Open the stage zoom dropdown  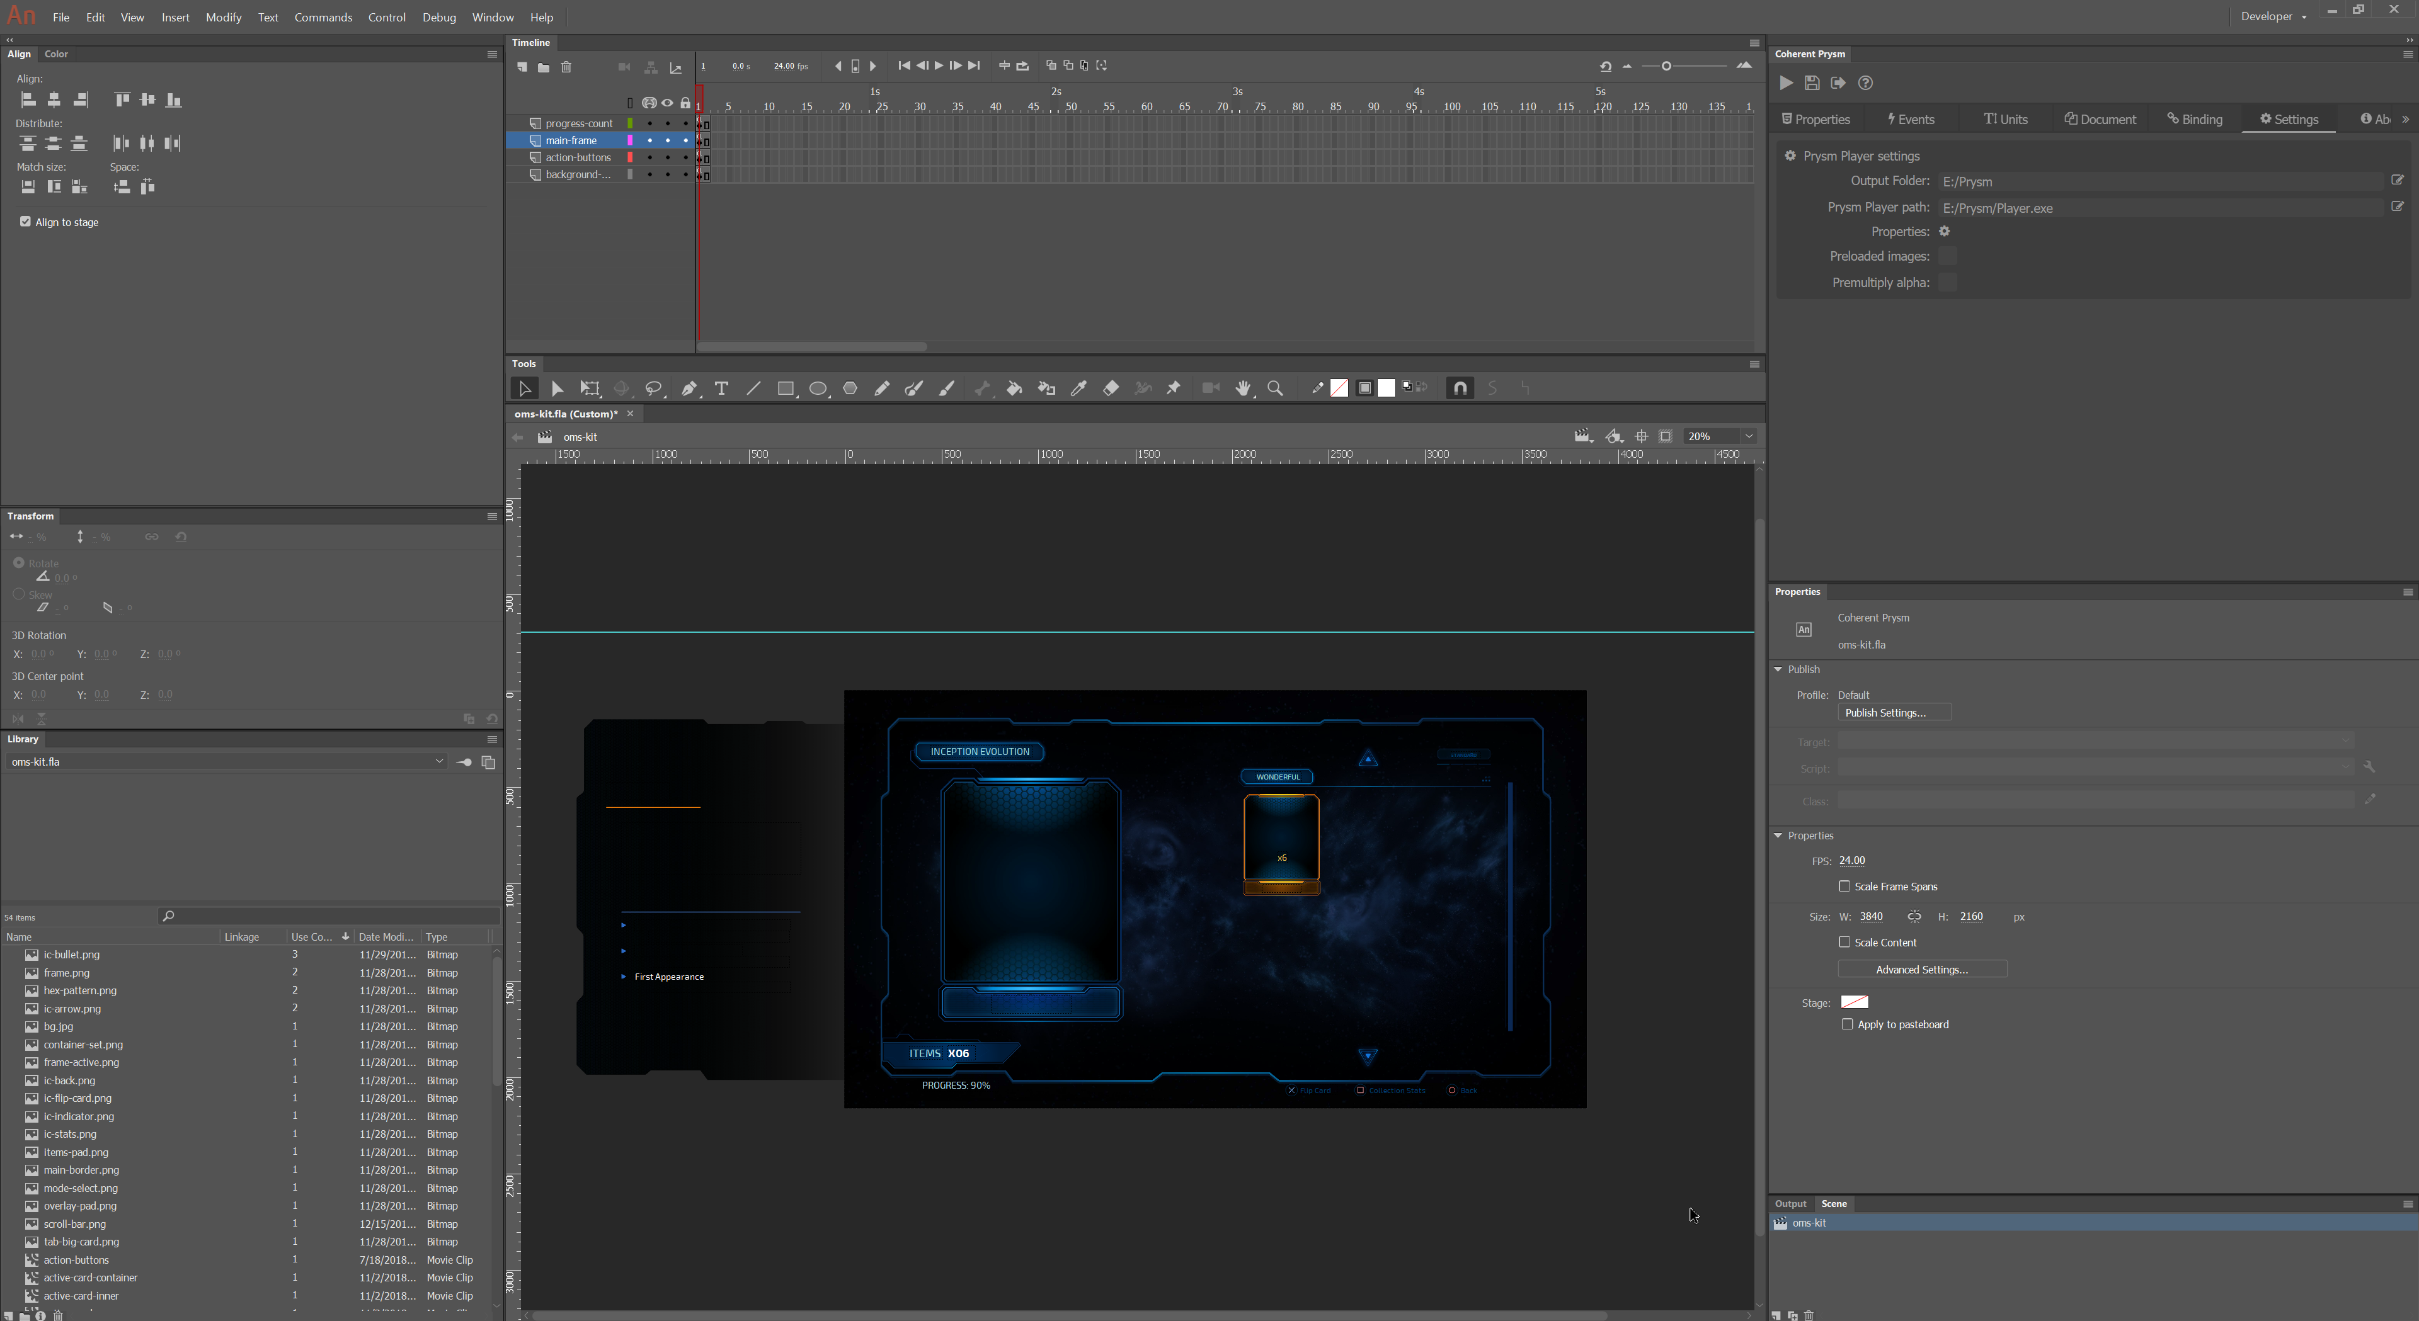(x=1749, y=436)
